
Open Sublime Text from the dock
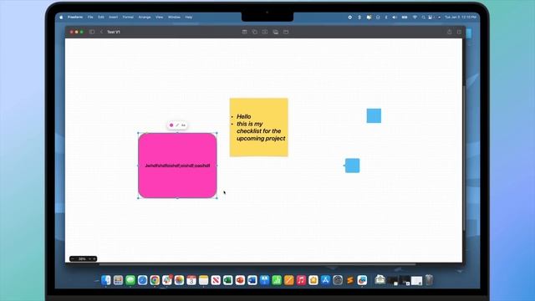click(x=349, y=280)
